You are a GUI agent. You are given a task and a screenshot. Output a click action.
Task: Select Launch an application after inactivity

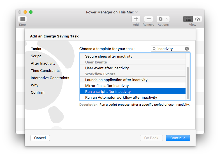coord(133,80)
